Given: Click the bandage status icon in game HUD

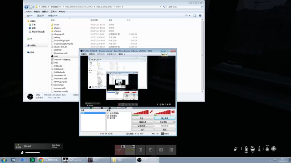Looking at the screenshot, I should (x=235, y=149).
